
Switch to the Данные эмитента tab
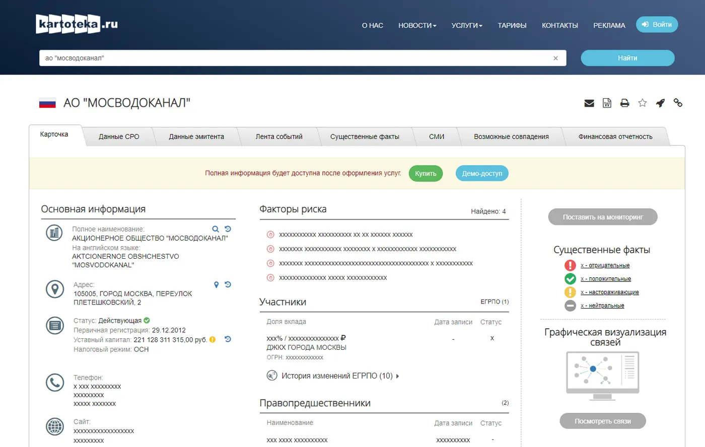[196, 136]
